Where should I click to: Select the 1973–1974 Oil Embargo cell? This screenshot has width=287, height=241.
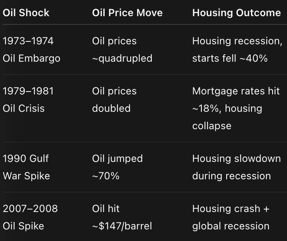(x=31, y=50)
